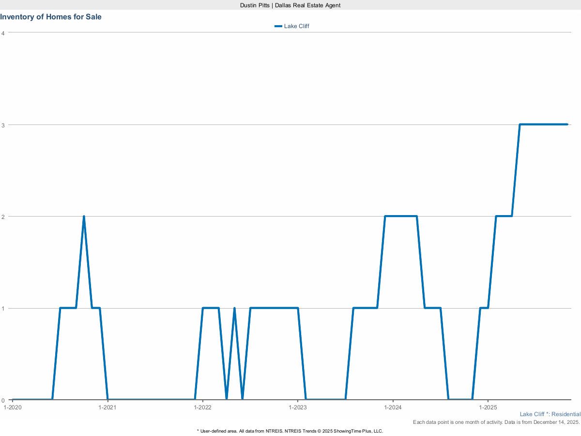Select the 1-2025 x-axis label
The height and width of the screenshot is (436, 581).
click(x=488, y=407)
